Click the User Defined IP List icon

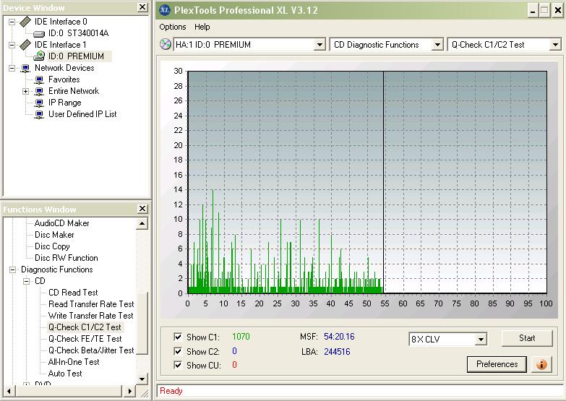tap(39, 114)
